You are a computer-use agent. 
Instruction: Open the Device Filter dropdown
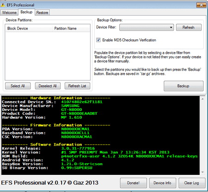(147, 27)
